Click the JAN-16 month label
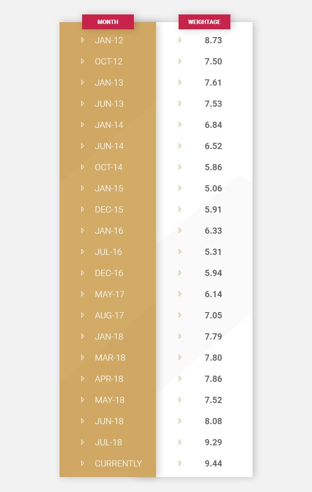Image resolution: width=312 pixels, height=492 pixels. point(109,231)
